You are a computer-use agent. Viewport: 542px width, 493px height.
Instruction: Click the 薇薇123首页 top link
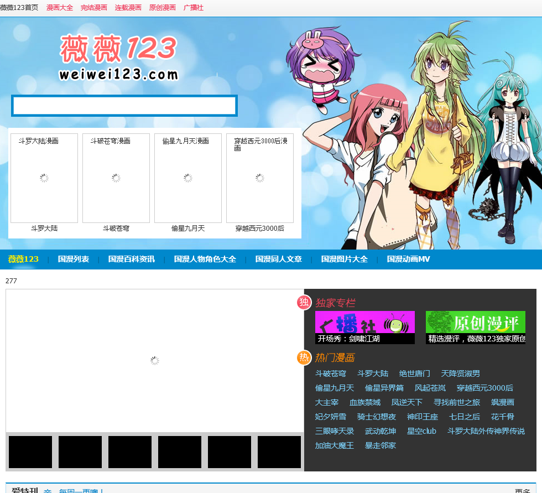(19, 8)
